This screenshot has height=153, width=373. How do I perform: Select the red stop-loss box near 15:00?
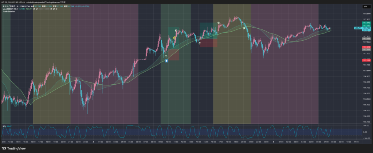(209, 43)
